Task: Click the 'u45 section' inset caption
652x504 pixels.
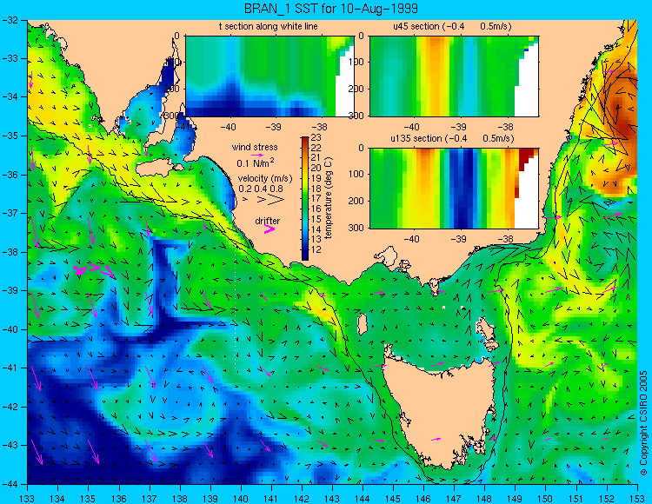Action: (452, 26)
